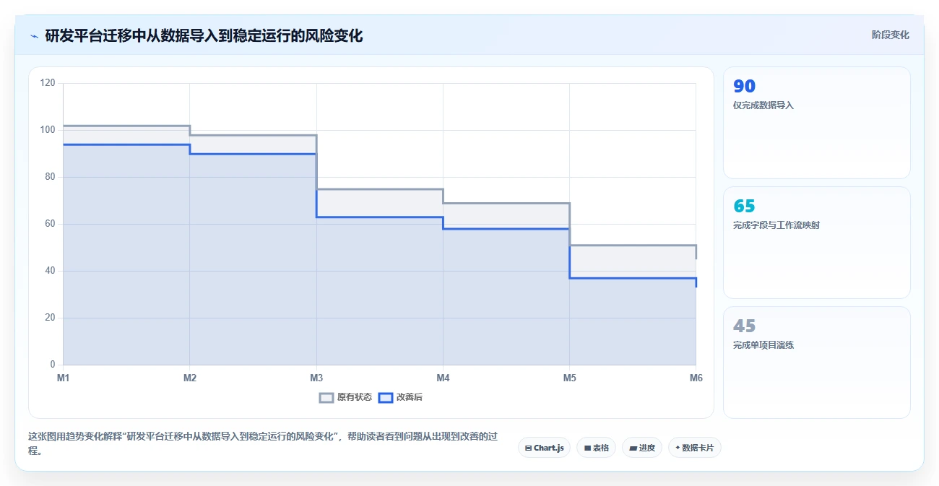Open the 45 完成单项目演练 card
The height and width of the screenshot is (486, 939).
pos(817,363)
